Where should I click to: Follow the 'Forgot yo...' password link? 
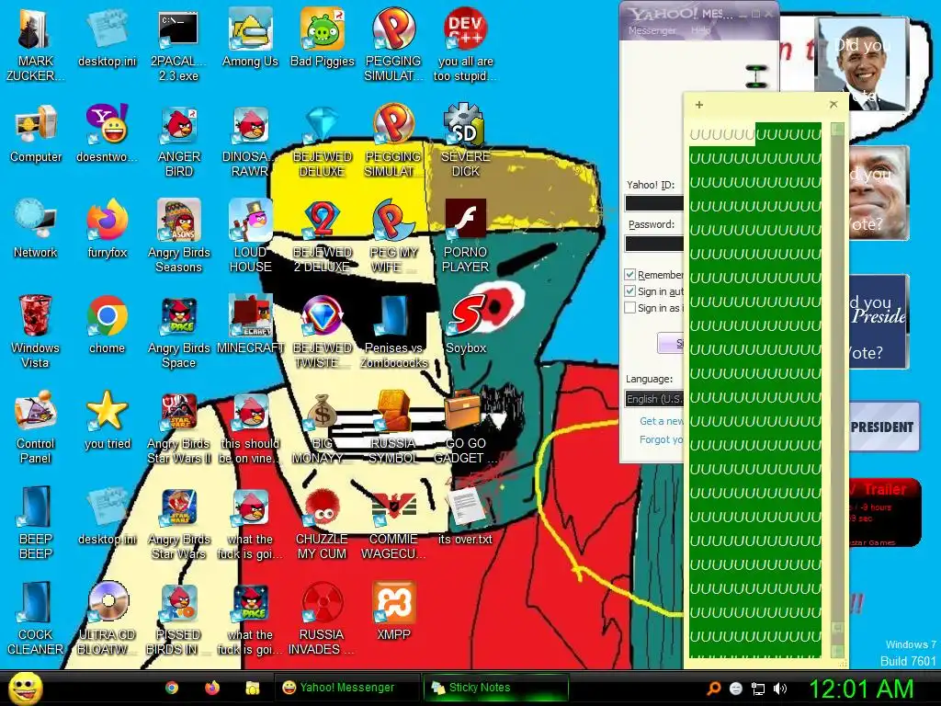point(662,439)
